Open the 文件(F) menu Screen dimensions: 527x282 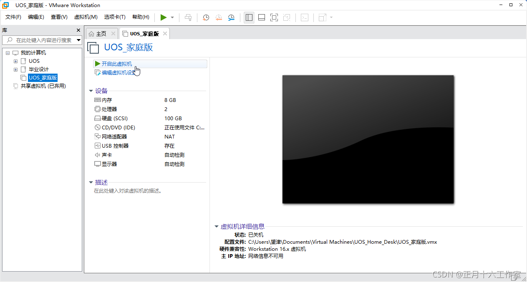click(13, 17)
